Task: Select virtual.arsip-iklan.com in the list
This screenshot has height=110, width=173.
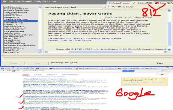Action: (x=16, y=19)
